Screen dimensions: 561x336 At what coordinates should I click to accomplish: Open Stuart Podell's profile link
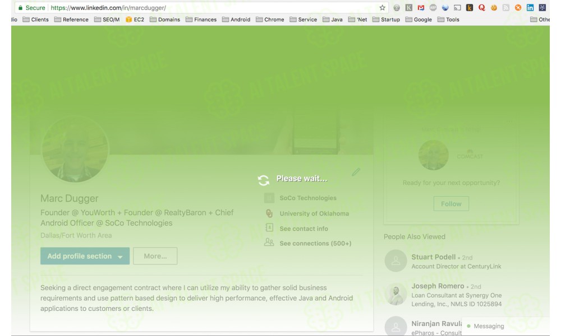coord(434,257)
